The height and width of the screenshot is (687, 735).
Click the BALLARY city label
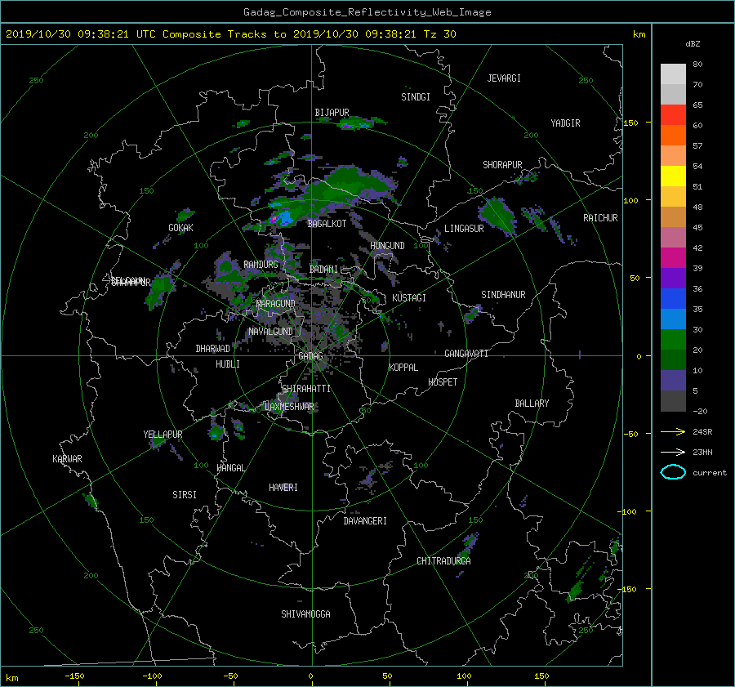coord(532,404)
